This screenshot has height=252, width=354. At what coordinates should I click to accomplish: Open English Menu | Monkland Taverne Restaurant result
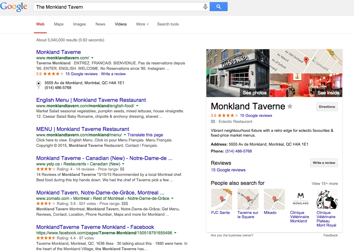[91, 100]
